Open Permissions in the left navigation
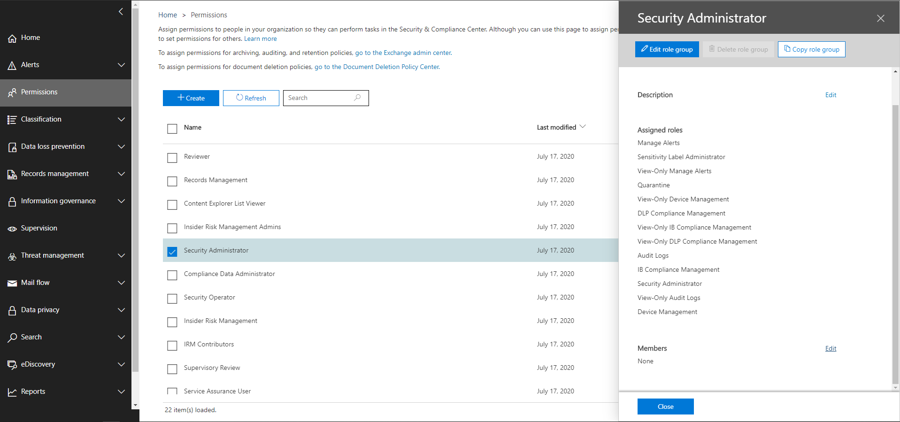900x422 pixels. pyautogui.click(x=39, y=92)
